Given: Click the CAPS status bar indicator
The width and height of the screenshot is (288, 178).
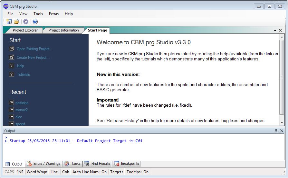Looking at the screenshot, I should [9, 172].
